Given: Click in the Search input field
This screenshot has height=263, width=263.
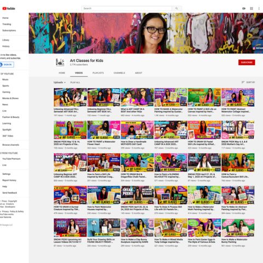Looking at the screenshot, I should (127, 8).
